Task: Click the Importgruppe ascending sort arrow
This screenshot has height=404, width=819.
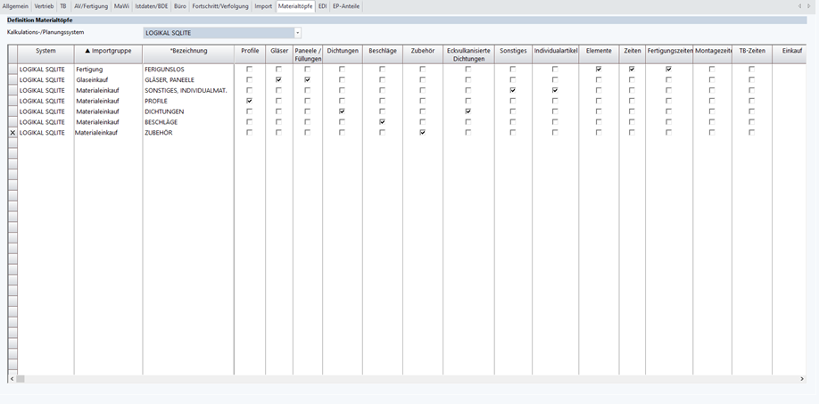Action: [x=87, y=52]
